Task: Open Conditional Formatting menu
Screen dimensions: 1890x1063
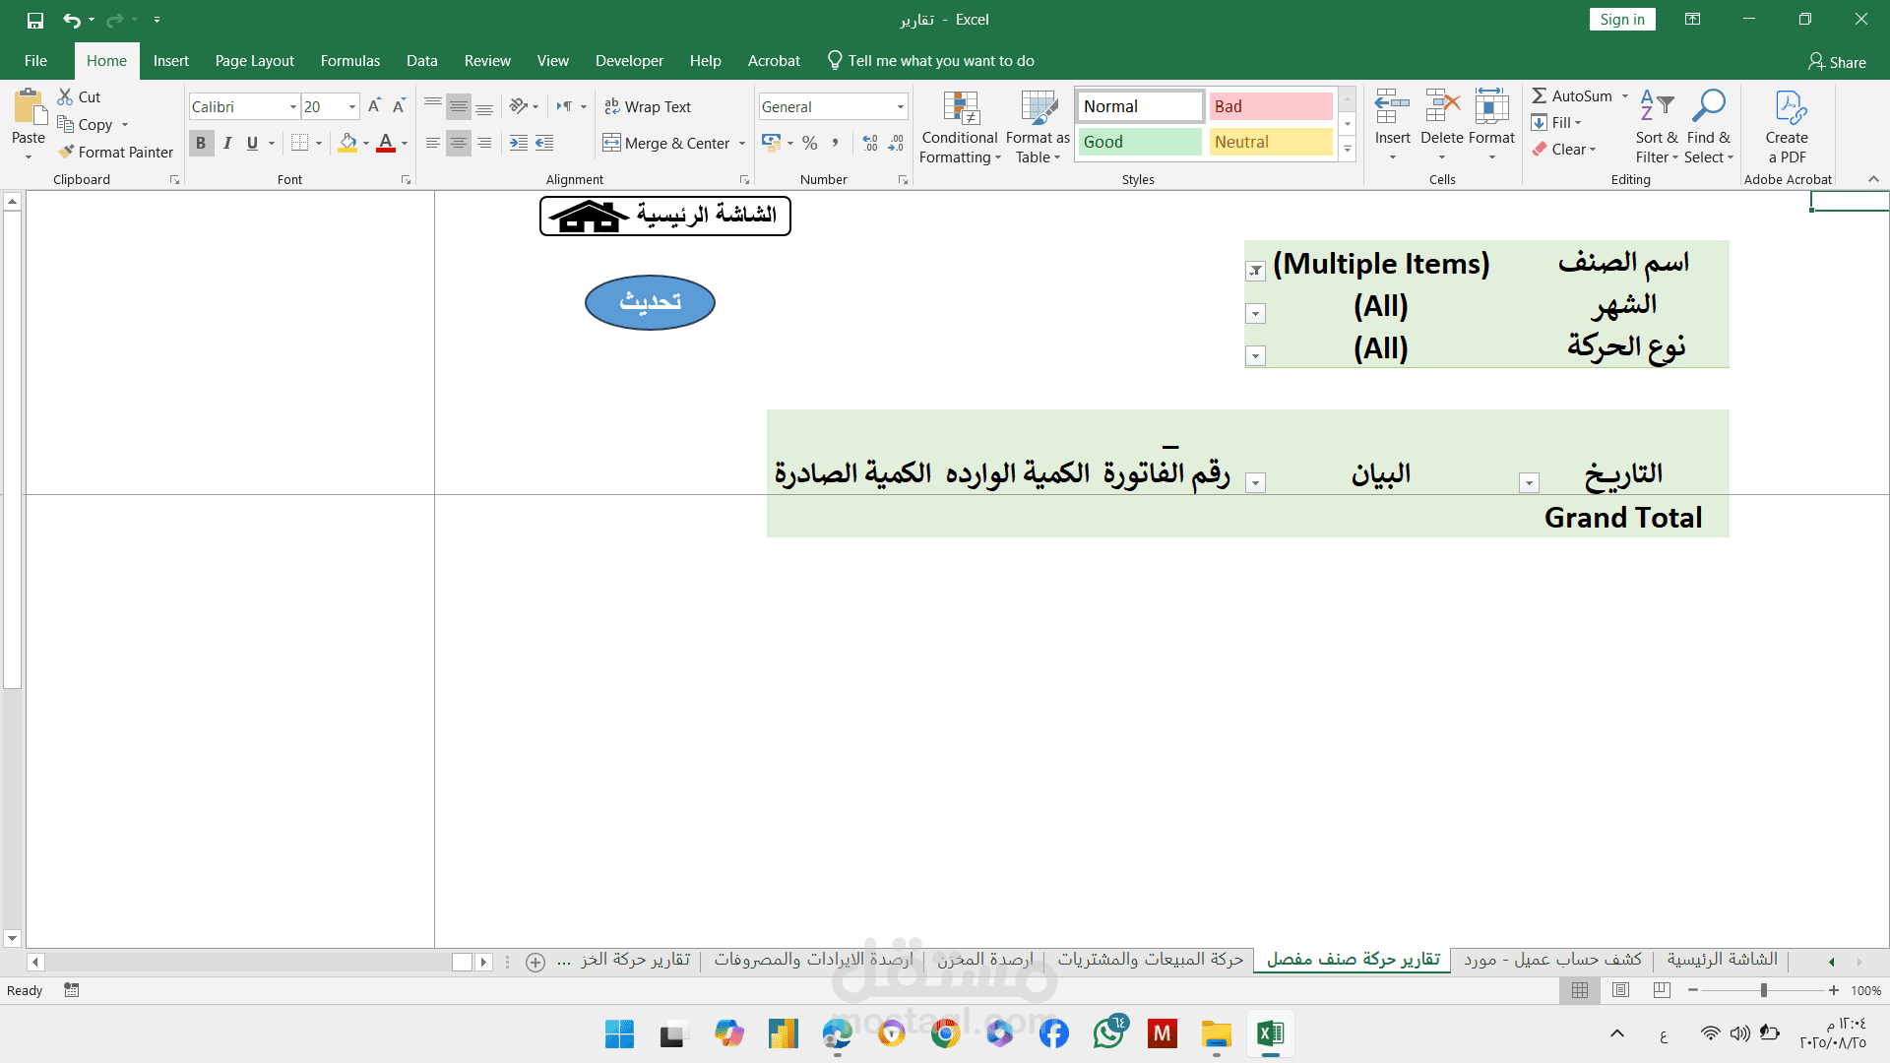Action: (960, 128)
